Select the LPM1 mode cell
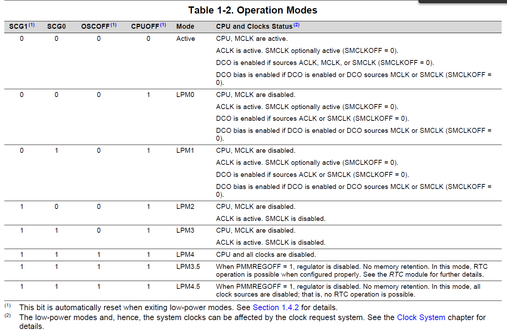 point(185,151)
